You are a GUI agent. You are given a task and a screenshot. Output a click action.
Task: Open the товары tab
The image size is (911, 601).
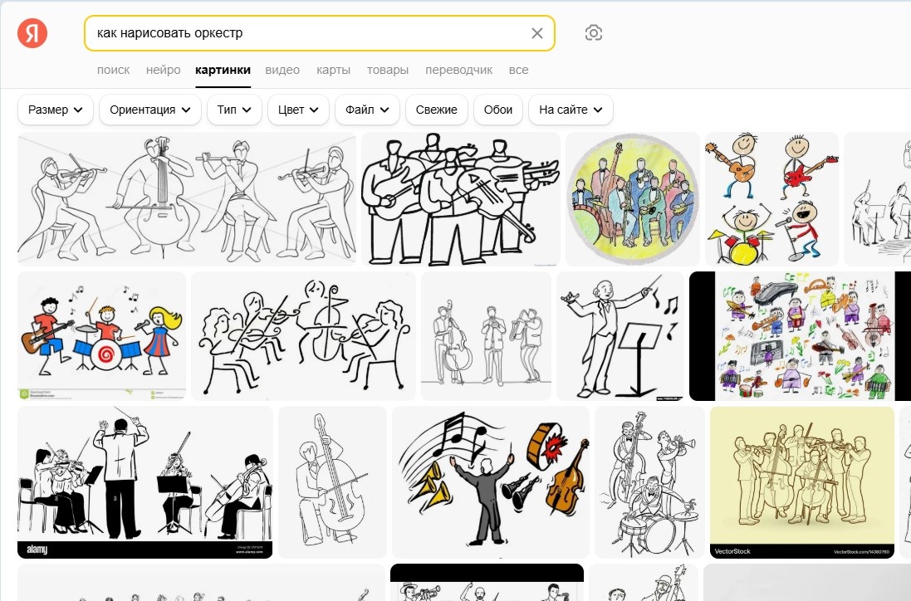click(x=388, y=70)
